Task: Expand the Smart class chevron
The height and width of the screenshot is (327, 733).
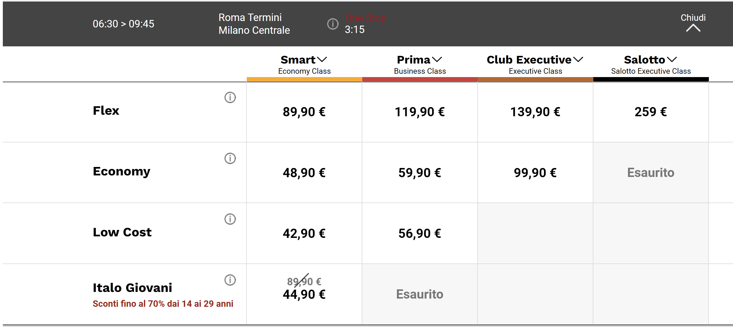Action: coord(322,60)
